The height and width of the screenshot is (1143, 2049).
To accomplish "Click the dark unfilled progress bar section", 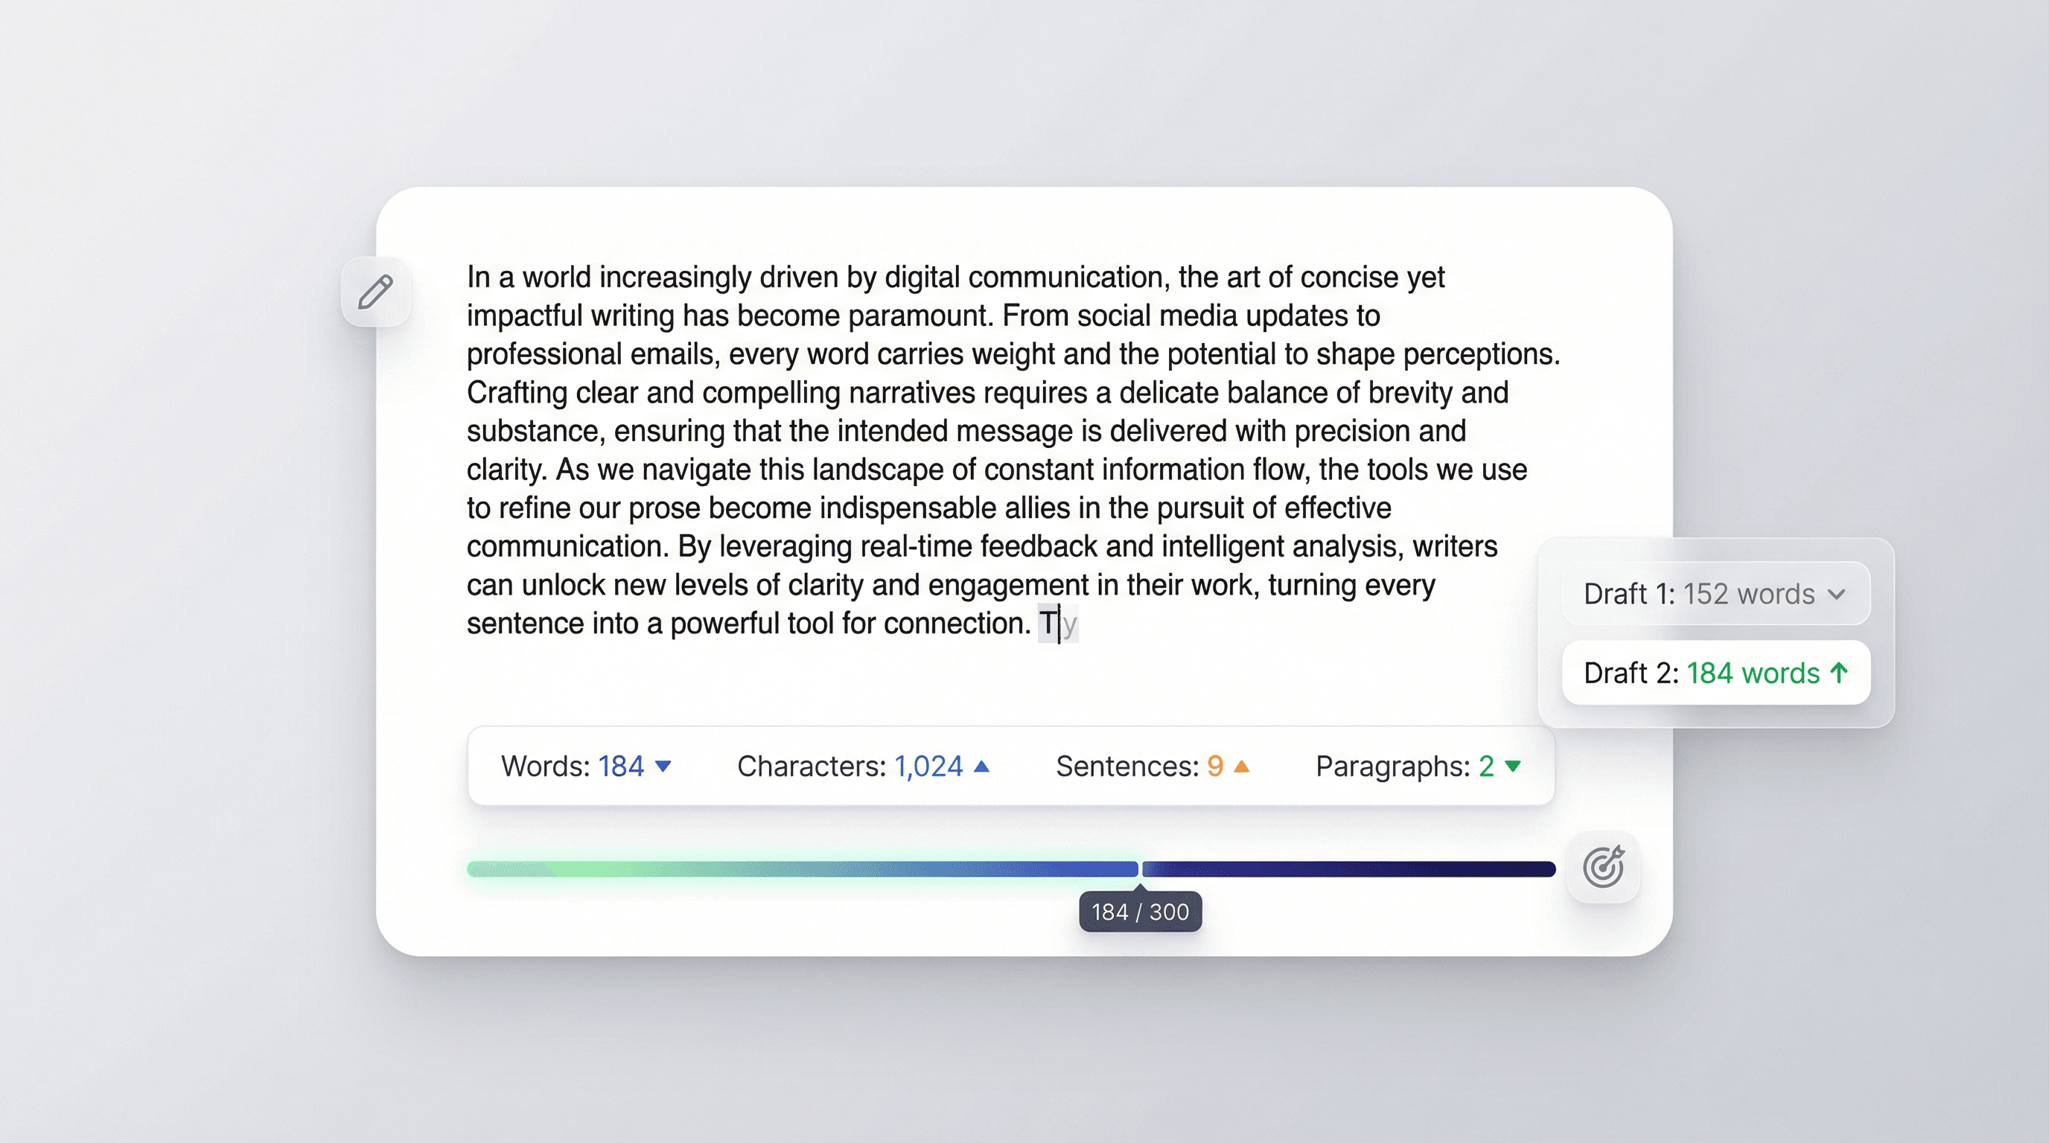I will pos(1348,868).
